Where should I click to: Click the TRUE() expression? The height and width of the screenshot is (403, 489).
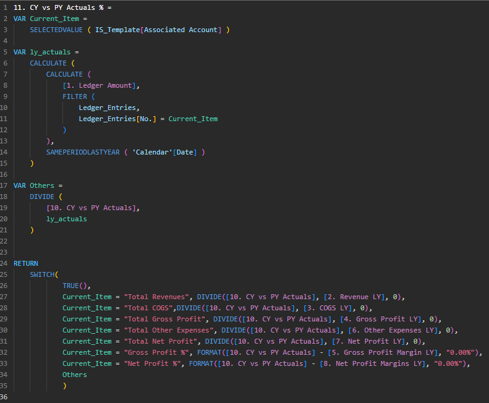pos(75,286)
